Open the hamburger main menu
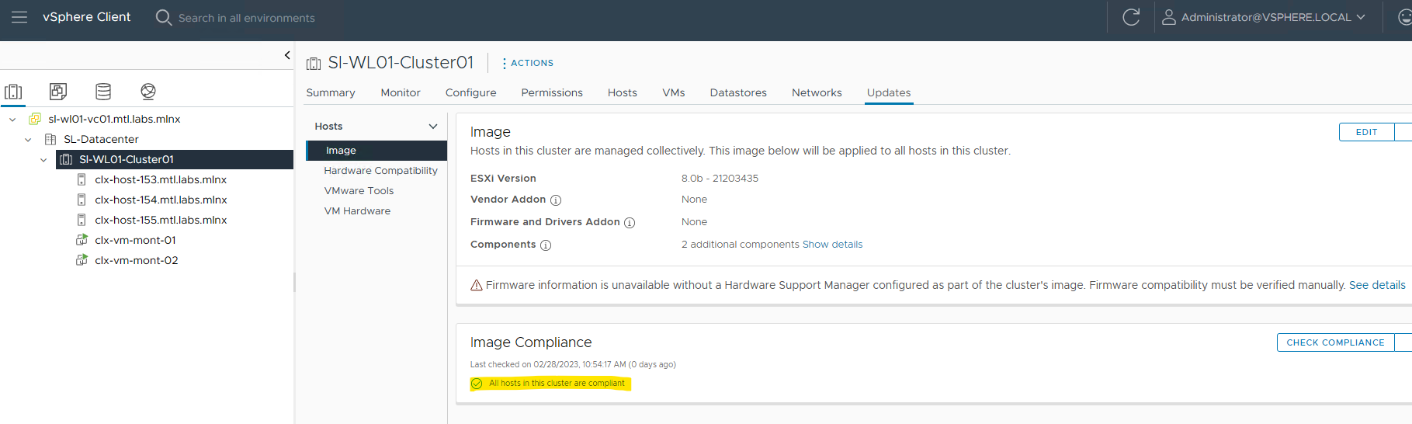Image resolution: width=1412 pixels, height=424 pixels. point(19,17)
